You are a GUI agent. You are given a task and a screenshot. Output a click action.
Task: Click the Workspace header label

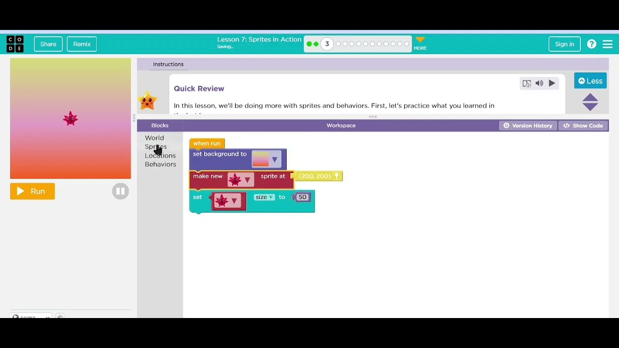(x=341, y=126)
